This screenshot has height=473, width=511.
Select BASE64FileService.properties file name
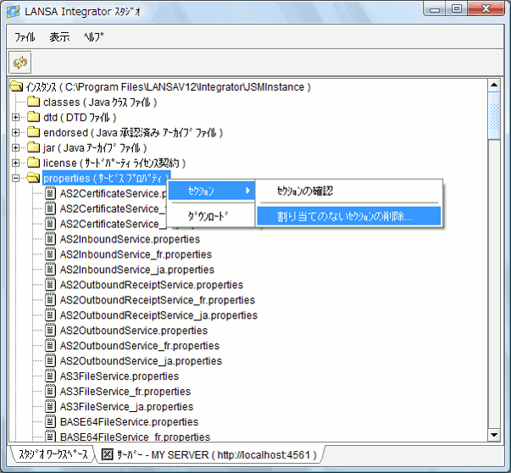click(130, 422)
